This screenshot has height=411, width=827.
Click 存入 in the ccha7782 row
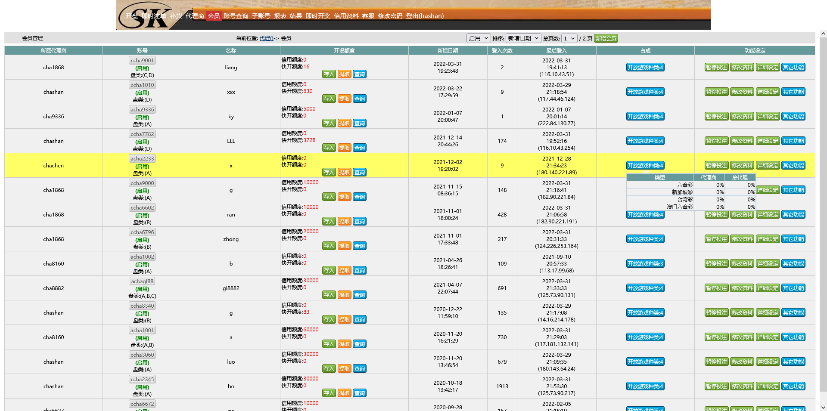coord(329,148)
